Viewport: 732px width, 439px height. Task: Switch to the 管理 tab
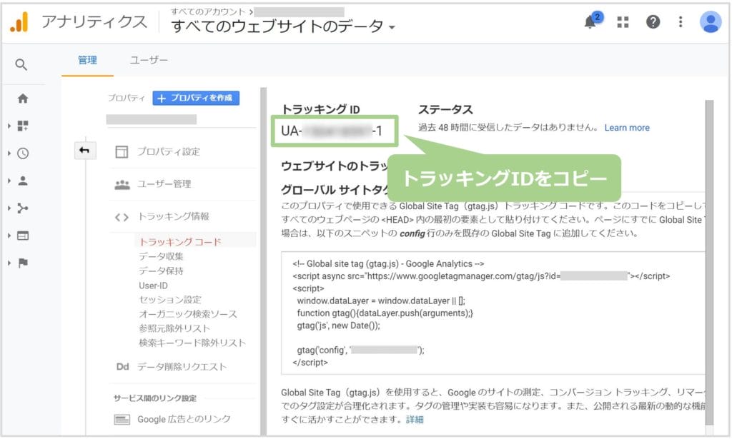87,60
